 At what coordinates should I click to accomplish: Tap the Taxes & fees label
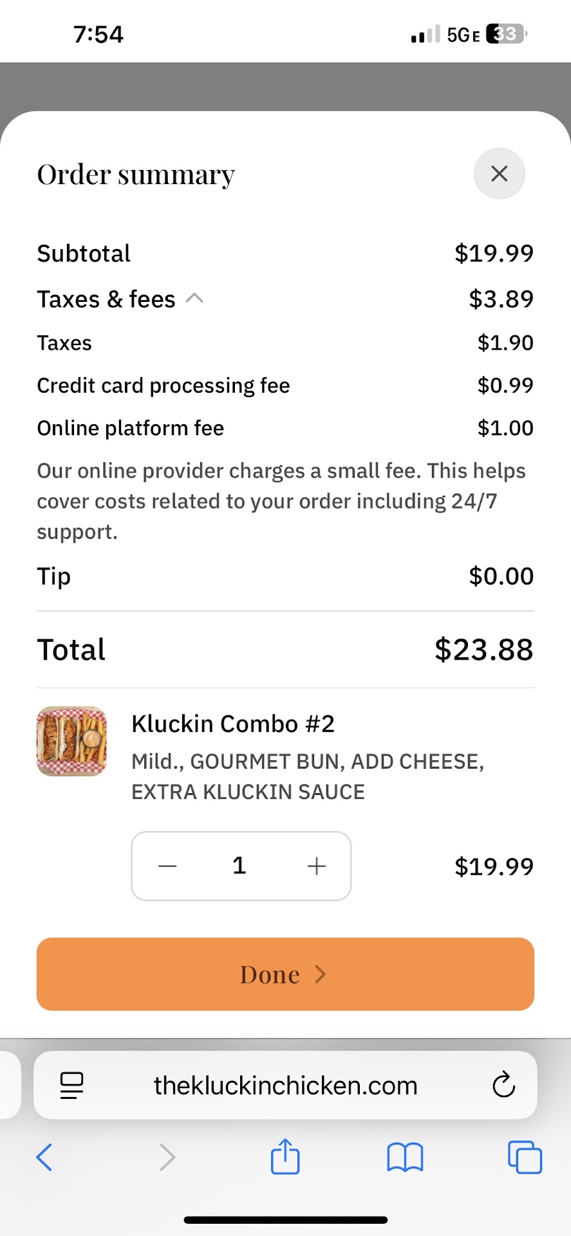[106, 299]
